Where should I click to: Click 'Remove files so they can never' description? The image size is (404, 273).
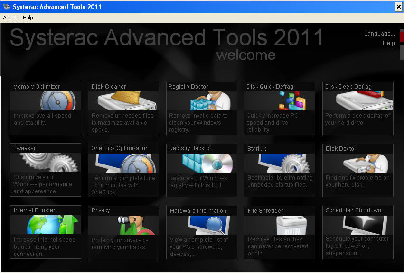pyautogui.click(x=278, y=246)
